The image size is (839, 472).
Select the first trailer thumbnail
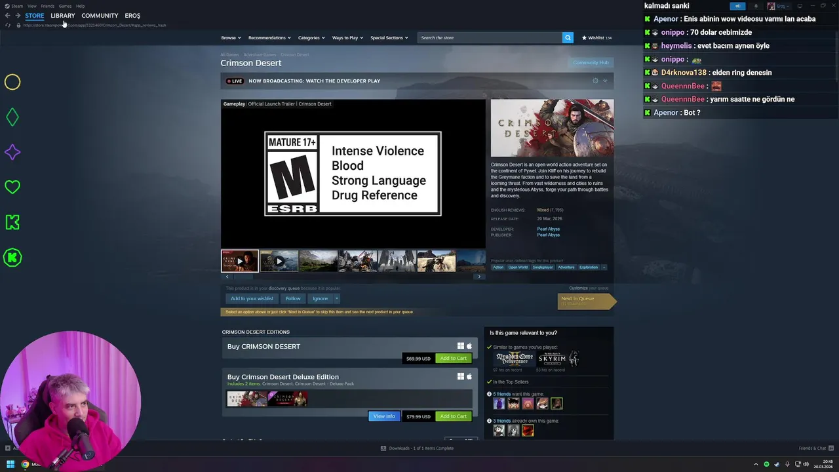point(239,261)
